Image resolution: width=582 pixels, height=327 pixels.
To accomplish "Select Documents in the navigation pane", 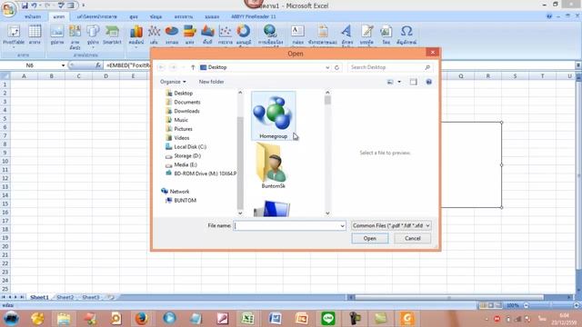I will point(187,103).
